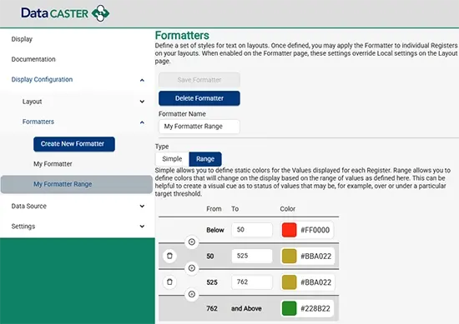Click the Settings sidebar label
Image resolution: width=459 pixels, height=324 pixels.
point(23,227)
